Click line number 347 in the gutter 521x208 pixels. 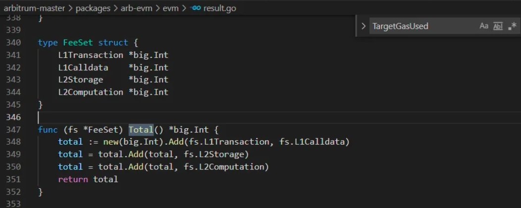[13, 129]
